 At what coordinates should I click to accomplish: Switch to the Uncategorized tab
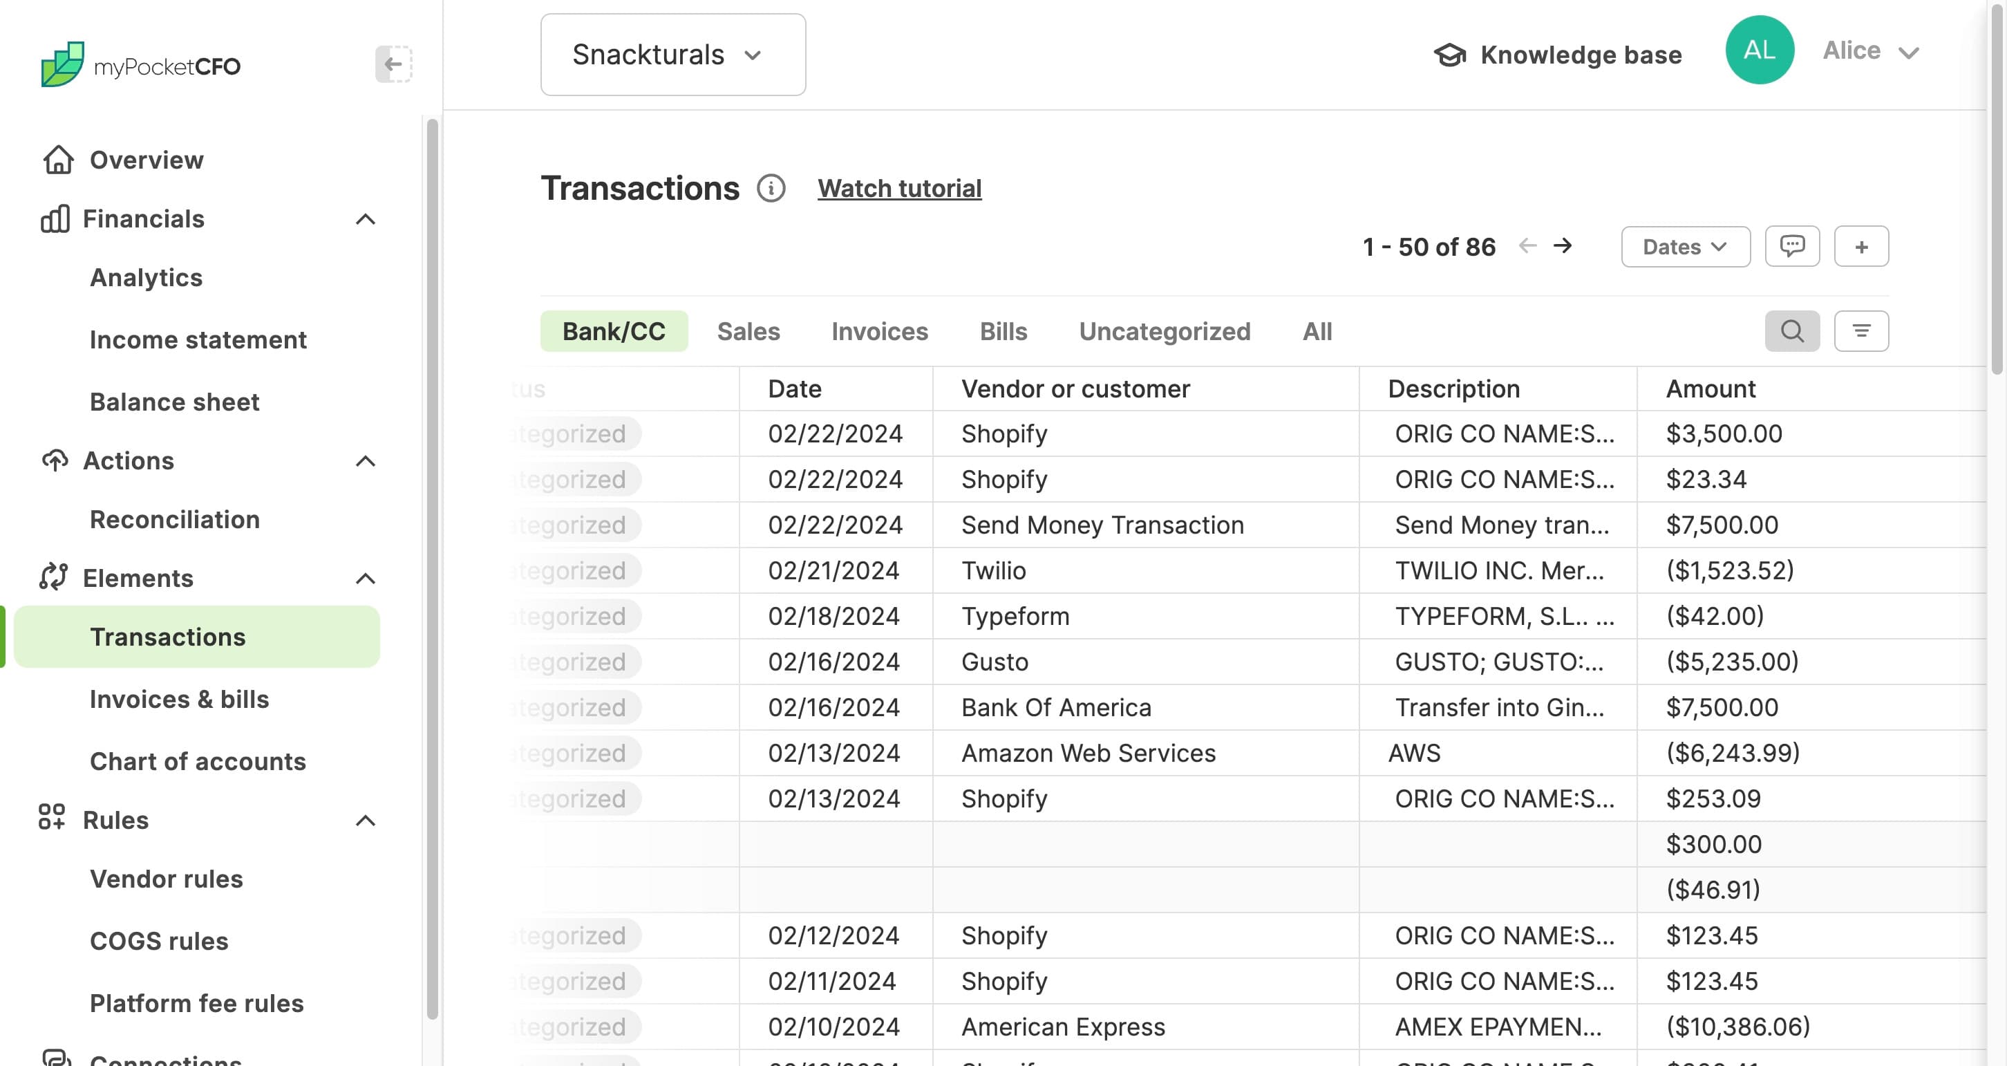[x=1165, y=331]
